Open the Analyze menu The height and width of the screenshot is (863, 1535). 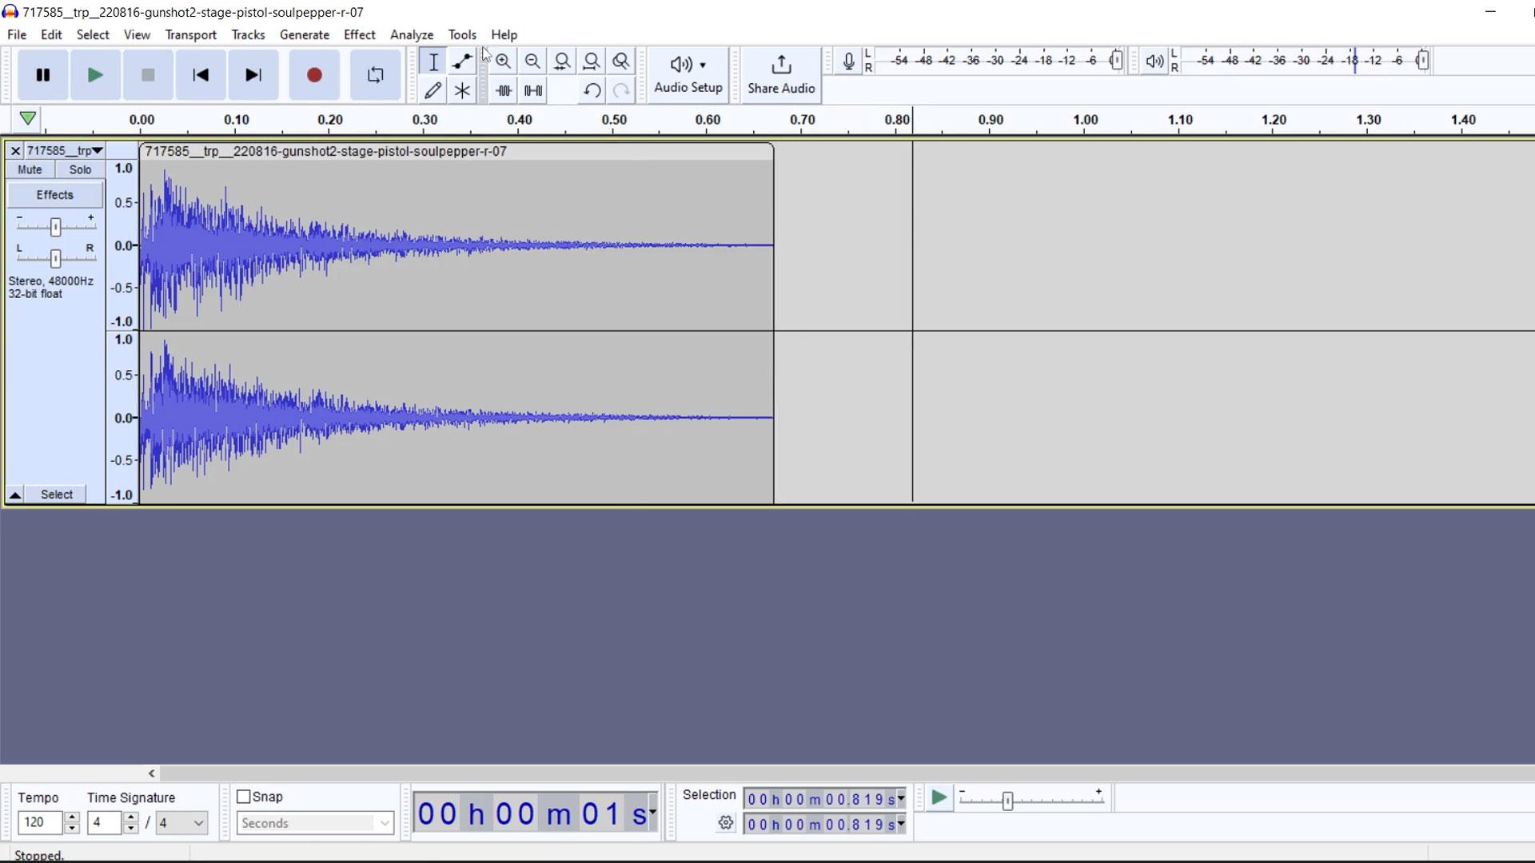click(411, 34)
